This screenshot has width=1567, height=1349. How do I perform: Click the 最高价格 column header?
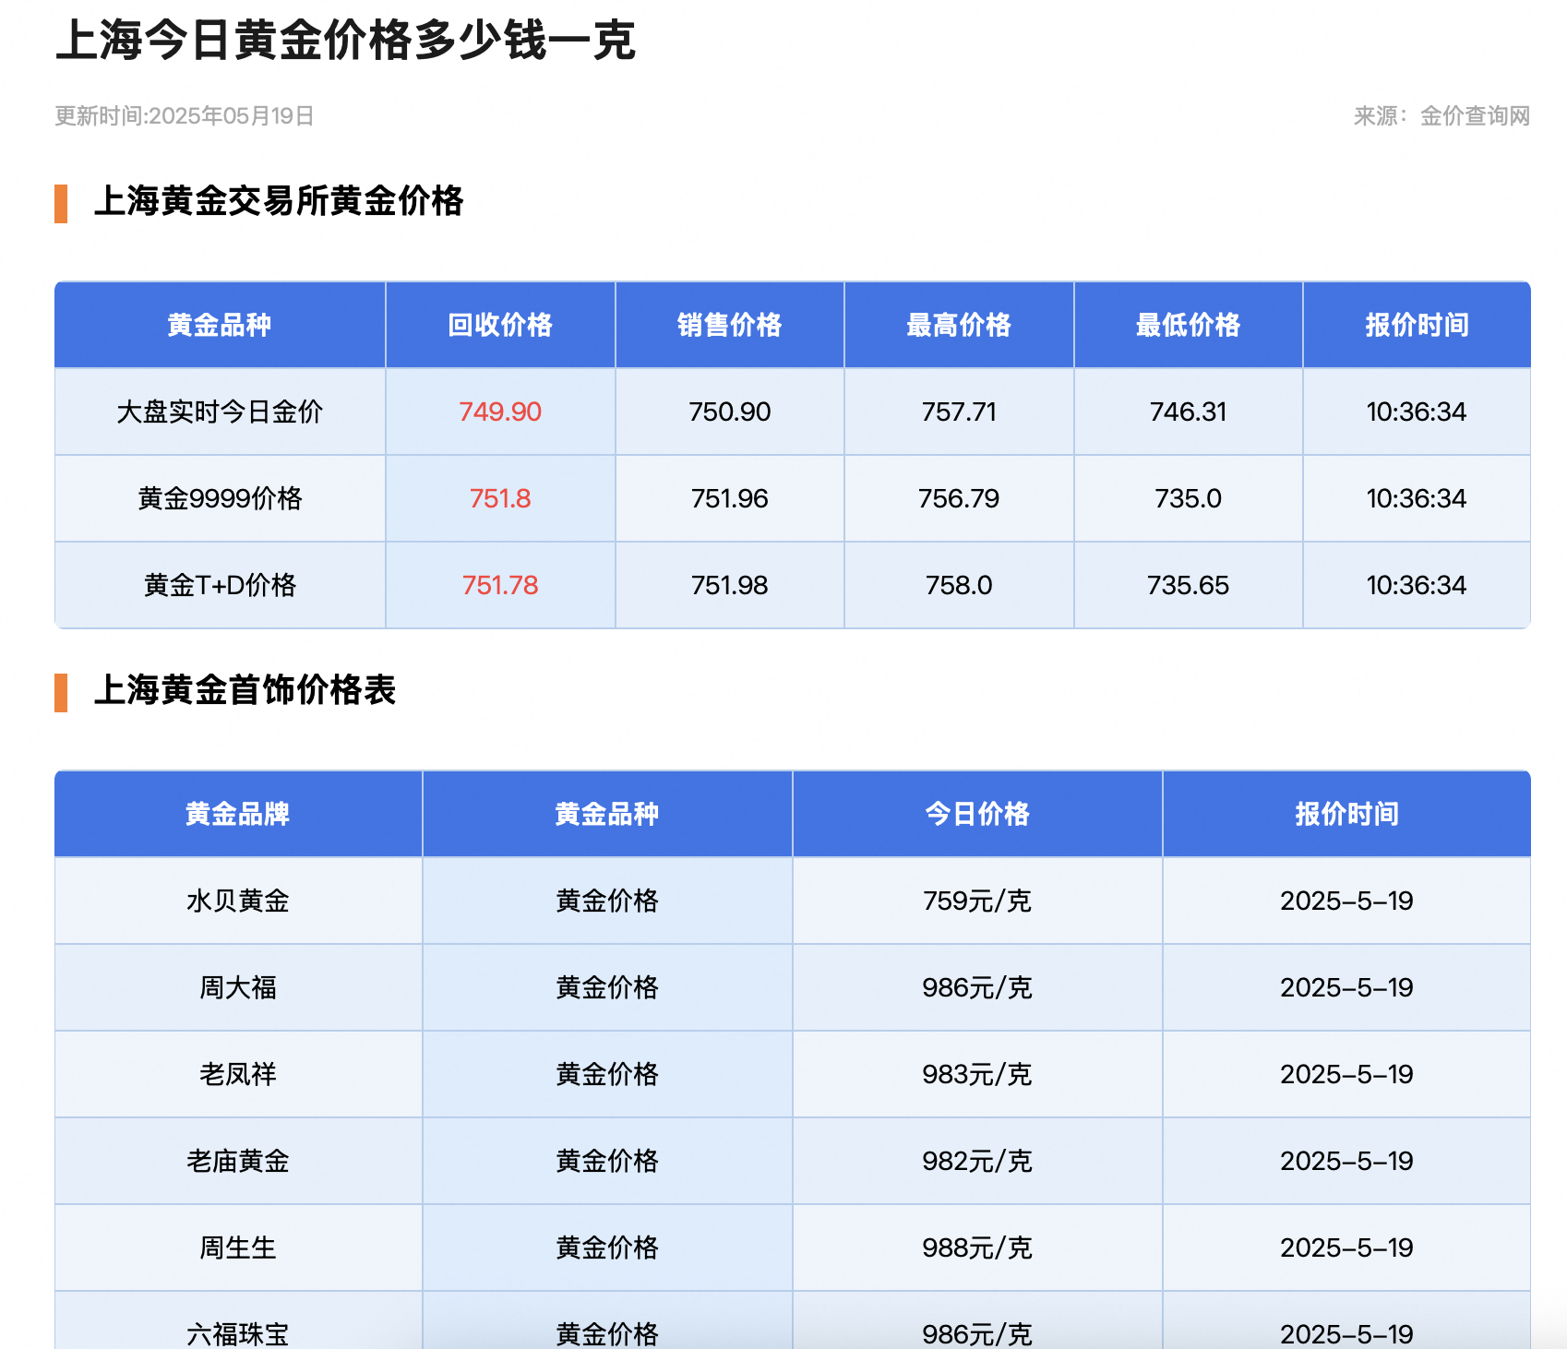tap(959, 325)
